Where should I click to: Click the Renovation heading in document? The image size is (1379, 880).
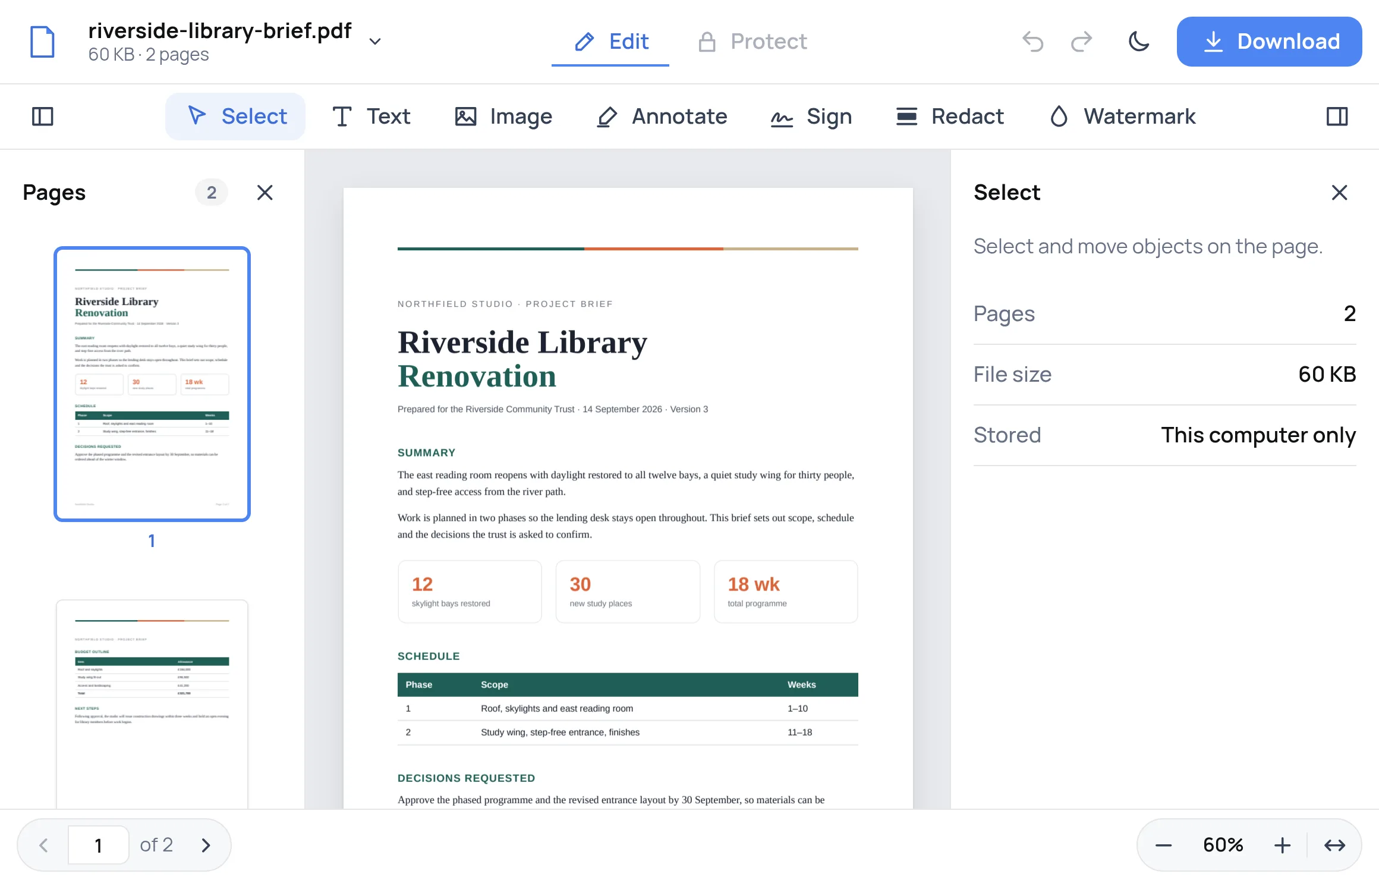point(477,376)
